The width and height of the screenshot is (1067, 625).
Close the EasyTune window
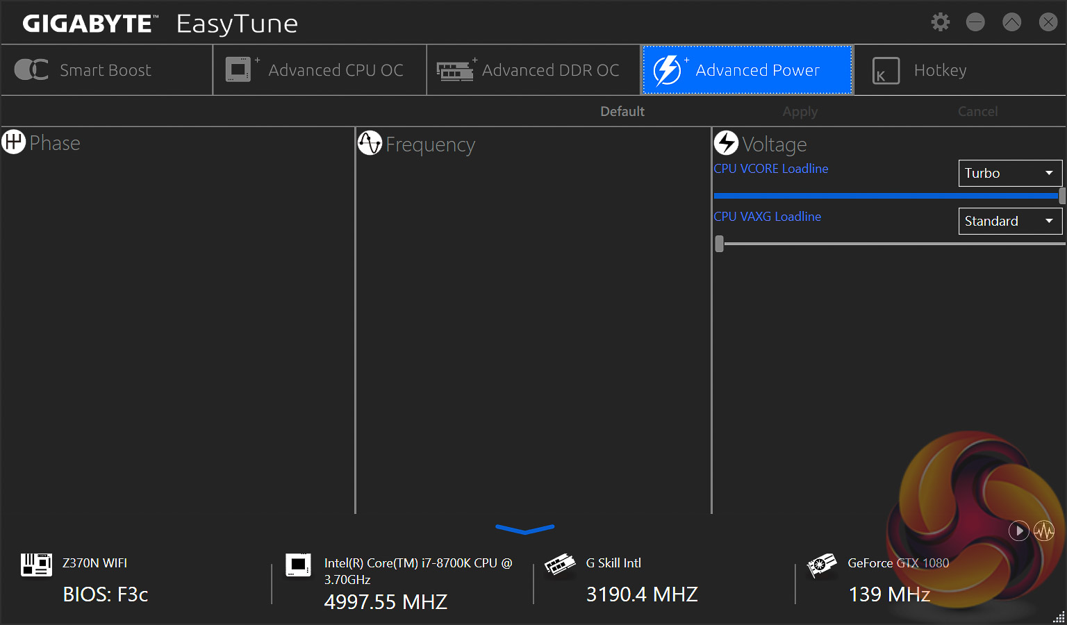(1048, 22)
